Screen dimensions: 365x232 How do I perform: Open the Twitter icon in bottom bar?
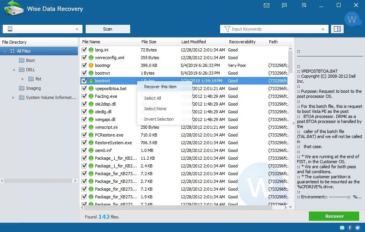(x=357, y=228)
